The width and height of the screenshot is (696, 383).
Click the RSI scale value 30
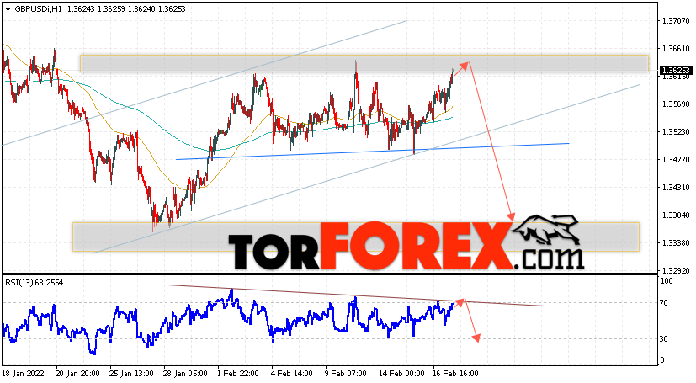point(664,338)
